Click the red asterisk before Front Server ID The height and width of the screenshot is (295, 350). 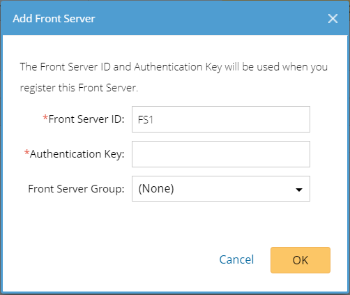[45, 118]
